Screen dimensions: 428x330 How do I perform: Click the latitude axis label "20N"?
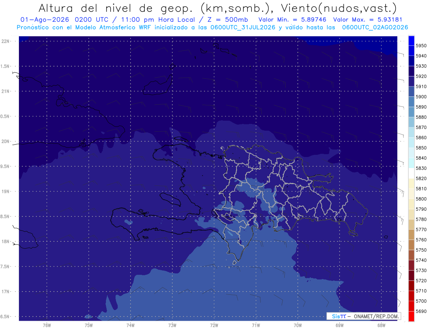[5, 142]
